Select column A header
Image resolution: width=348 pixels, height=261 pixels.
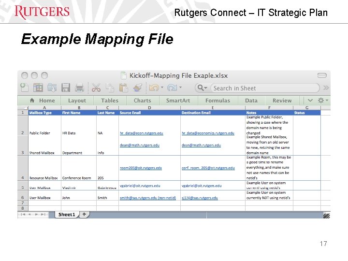[x=44, y=108]
